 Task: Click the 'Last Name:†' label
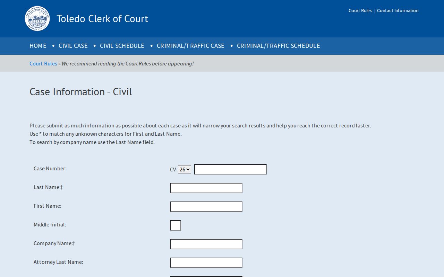pos(48,187)
